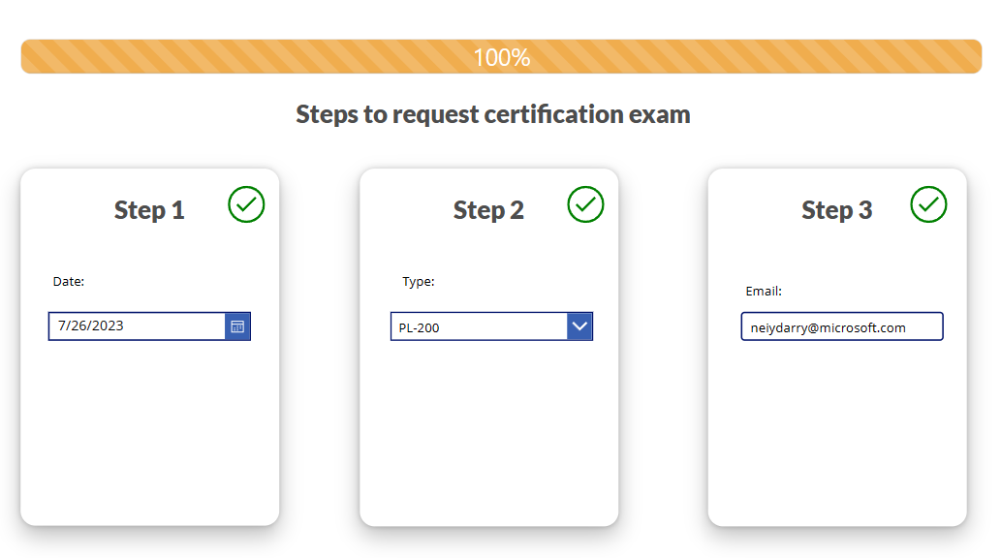Click the 100% label on progress bar
1001x558 pixels.
pyautogui.click(x=501, y=57)
